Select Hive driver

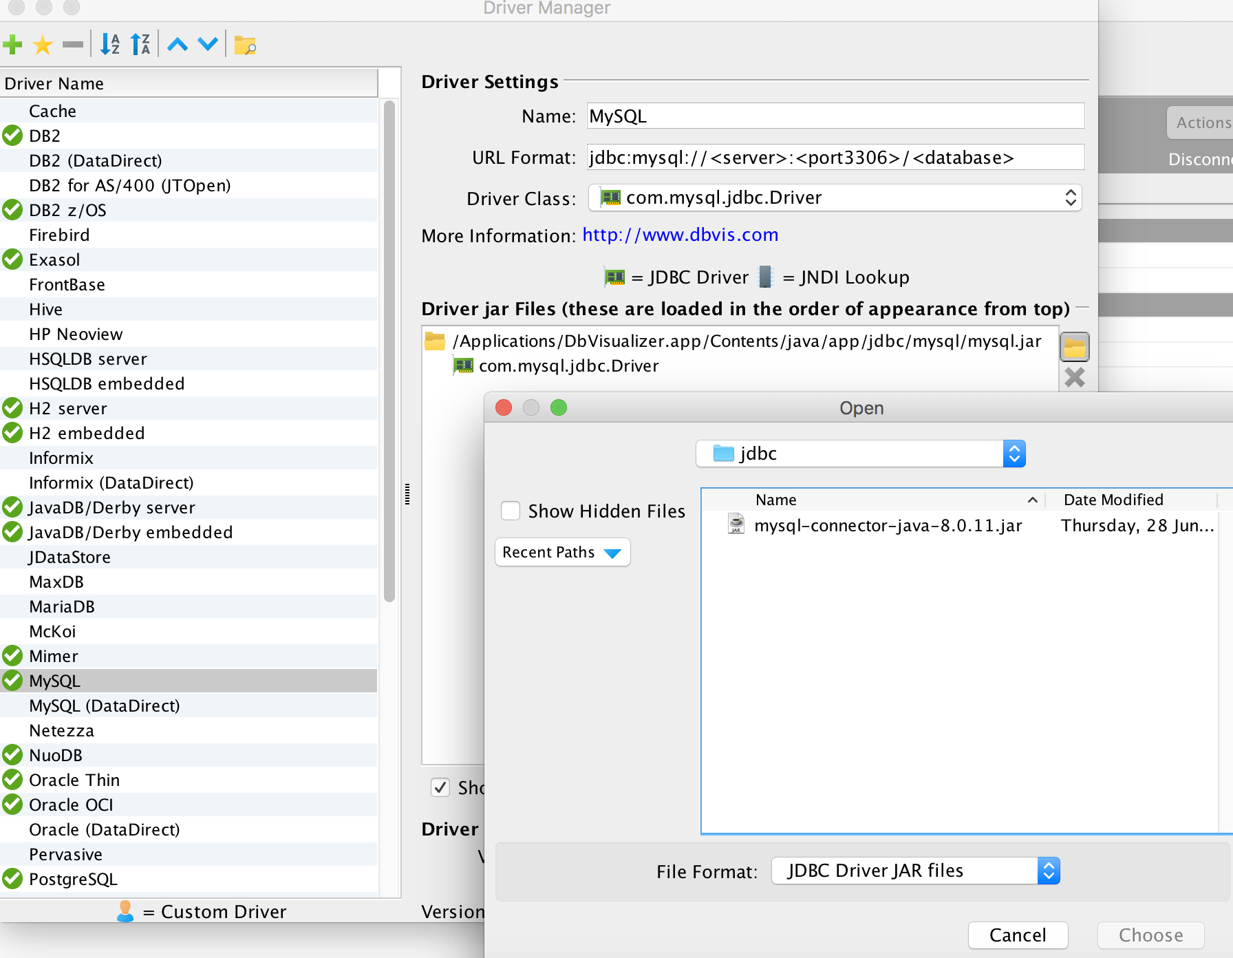189,309
